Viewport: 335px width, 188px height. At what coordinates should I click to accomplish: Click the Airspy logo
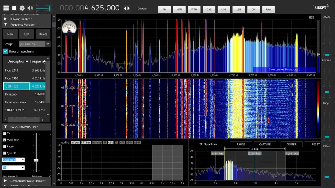320,7
